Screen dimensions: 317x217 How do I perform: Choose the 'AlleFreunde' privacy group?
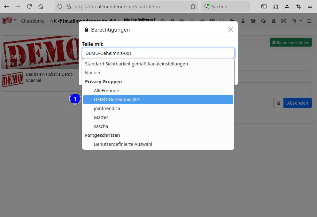tap(106, 91)
